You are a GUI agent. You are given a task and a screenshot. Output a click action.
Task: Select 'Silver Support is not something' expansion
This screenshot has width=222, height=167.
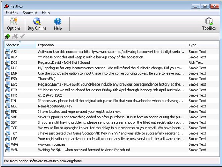(x=111, y=117)
